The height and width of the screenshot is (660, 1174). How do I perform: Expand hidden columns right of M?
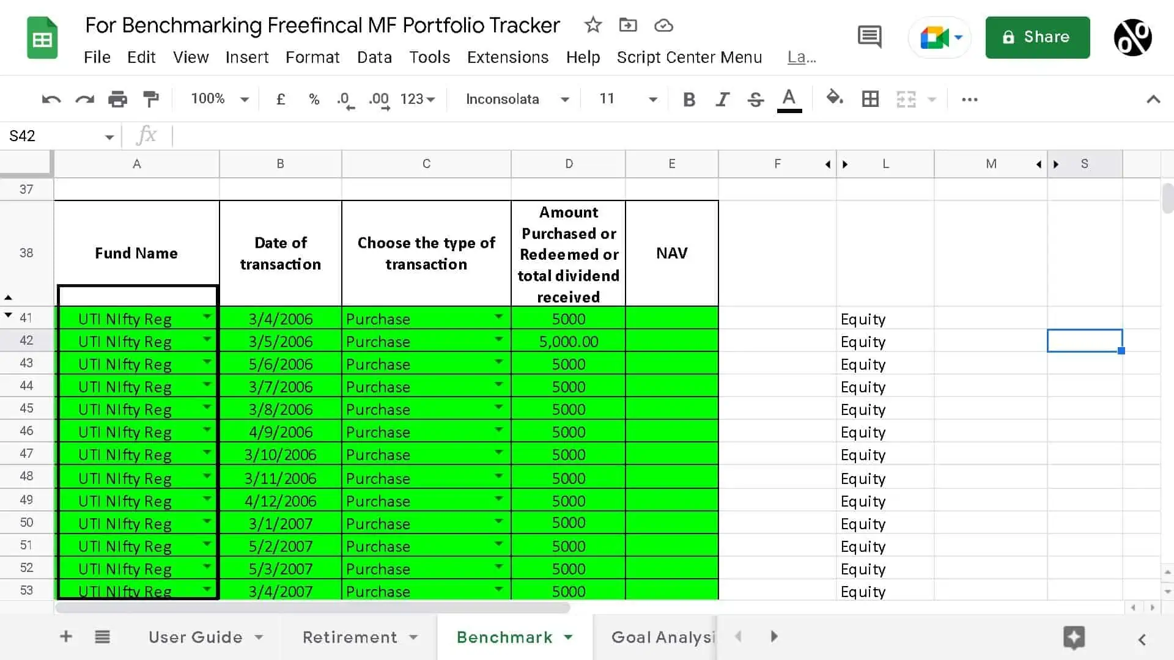click(x=1038, y=164)
